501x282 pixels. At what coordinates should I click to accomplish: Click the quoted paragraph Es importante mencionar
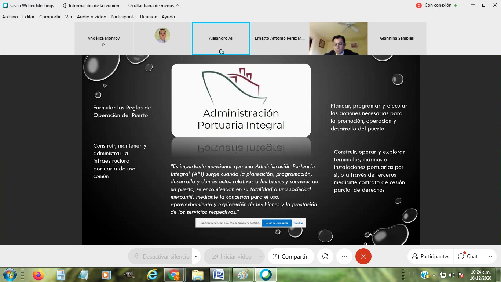[244, 189]
